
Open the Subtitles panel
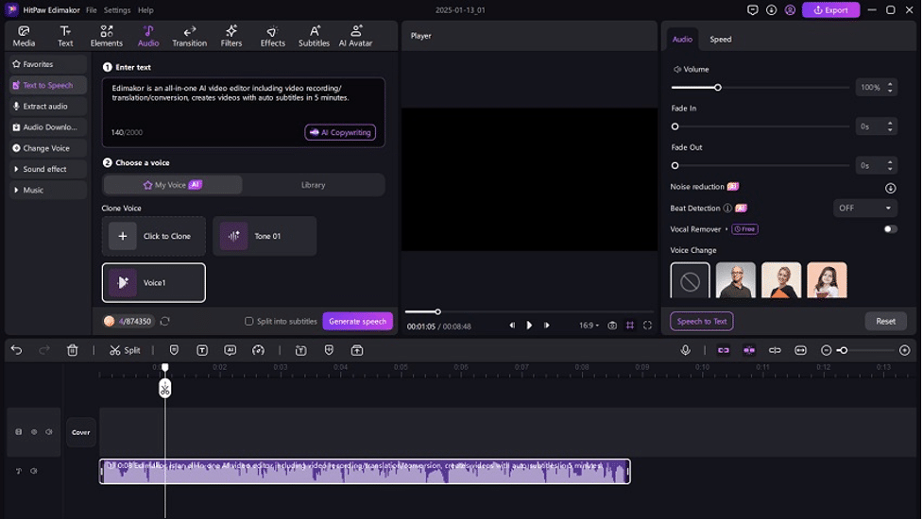(314, 36)
